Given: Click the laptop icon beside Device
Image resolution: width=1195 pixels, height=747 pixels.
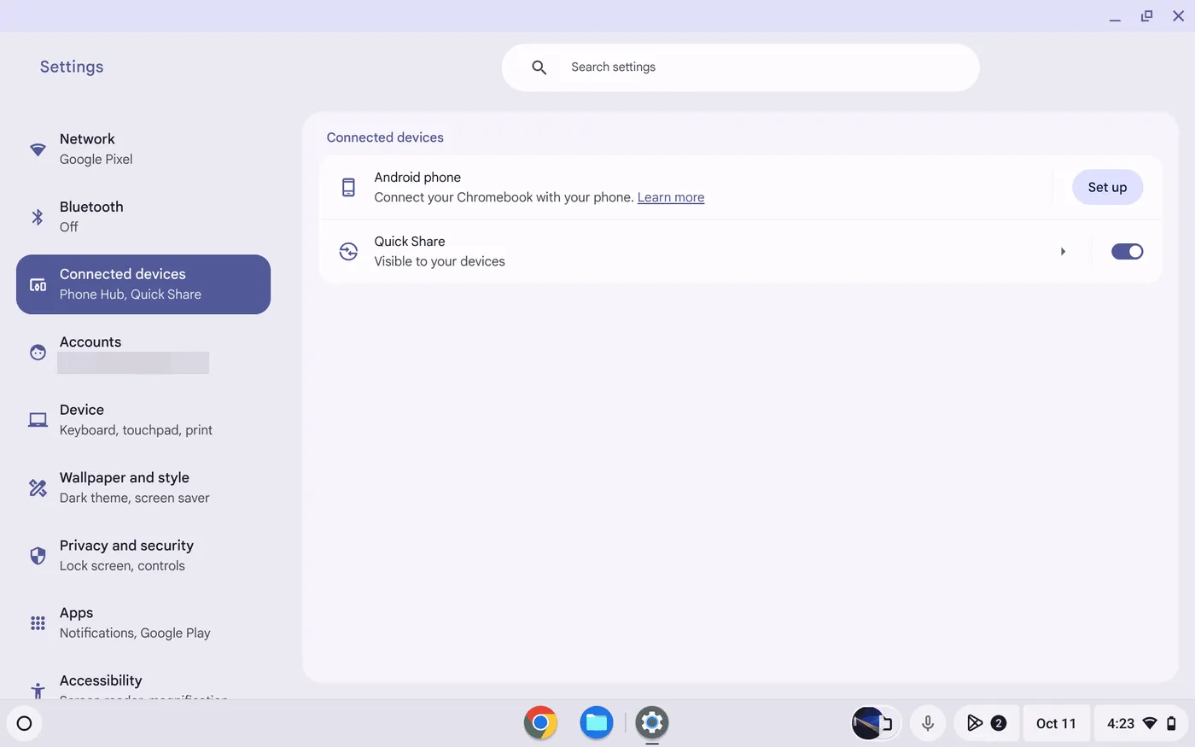Looking at the screenshot, I should [38, 420].
